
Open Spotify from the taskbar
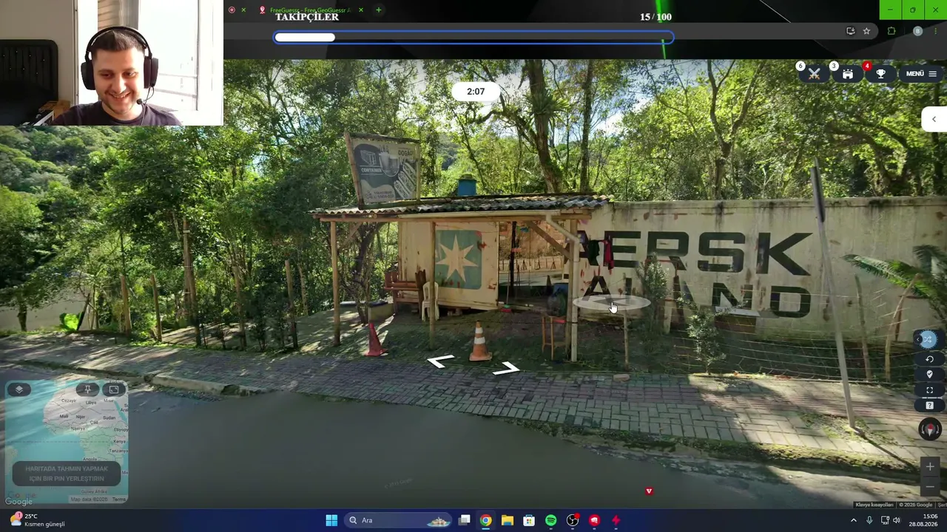(551, 520)
